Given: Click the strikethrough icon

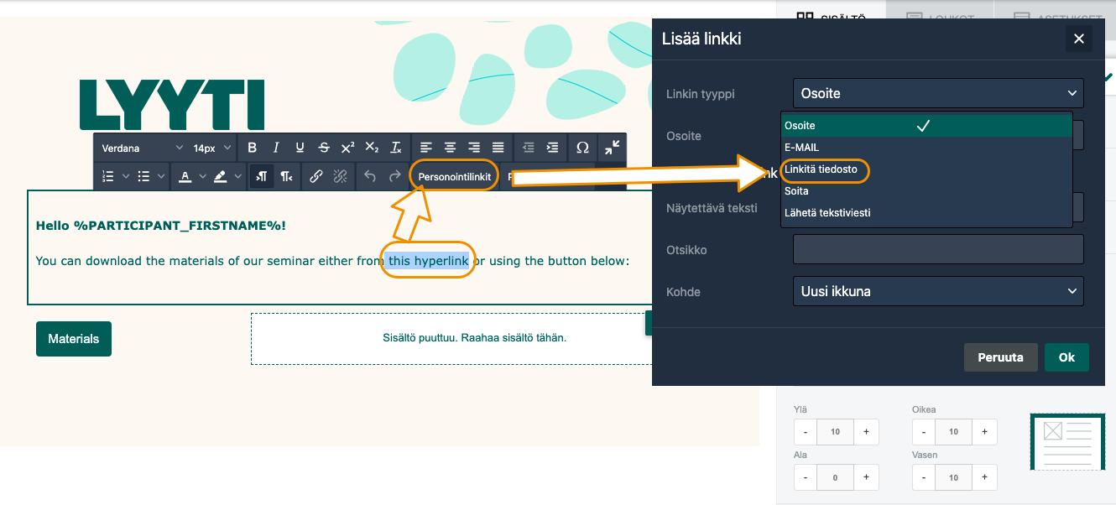Looking at the screenshot, I should point(324,148).
